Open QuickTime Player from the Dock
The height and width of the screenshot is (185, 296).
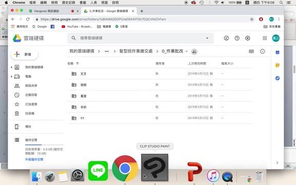point(228,177)
